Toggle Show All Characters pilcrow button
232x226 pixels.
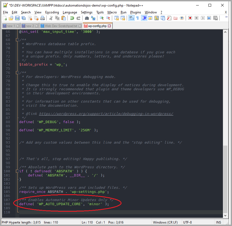(137, 18)
